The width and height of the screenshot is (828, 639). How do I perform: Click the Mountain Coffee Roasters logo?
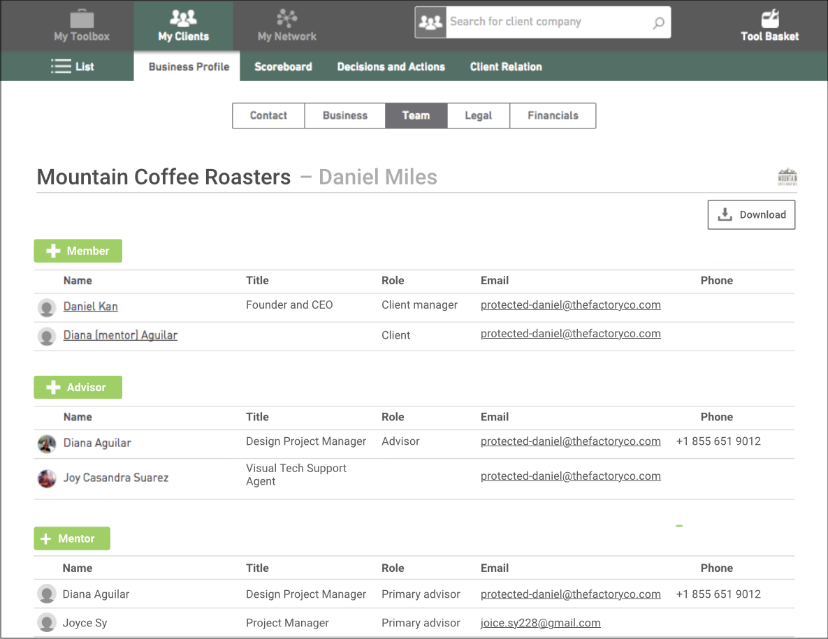787,177
